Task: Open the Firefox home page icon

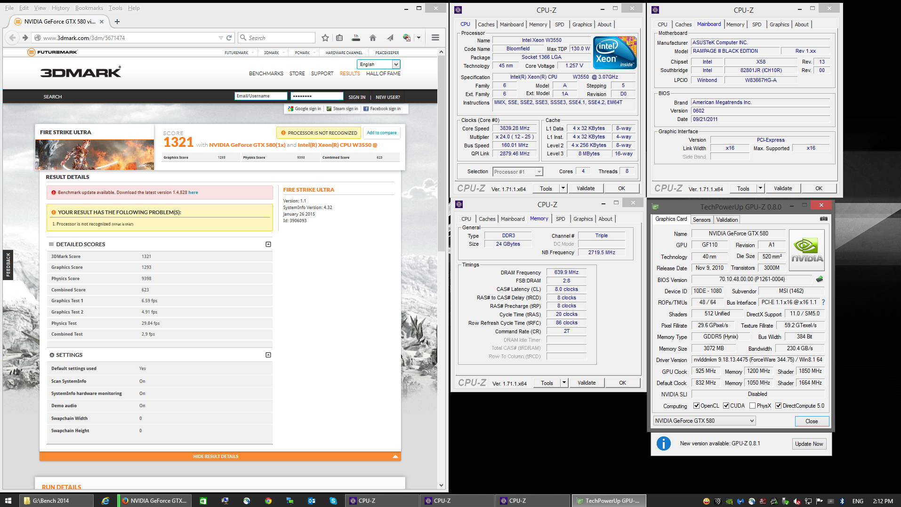Action: (373, 38)
